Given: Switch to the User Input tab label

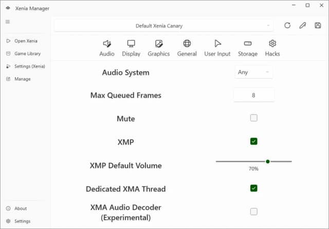Looking at the screenshot, I should tap(217, 54).
